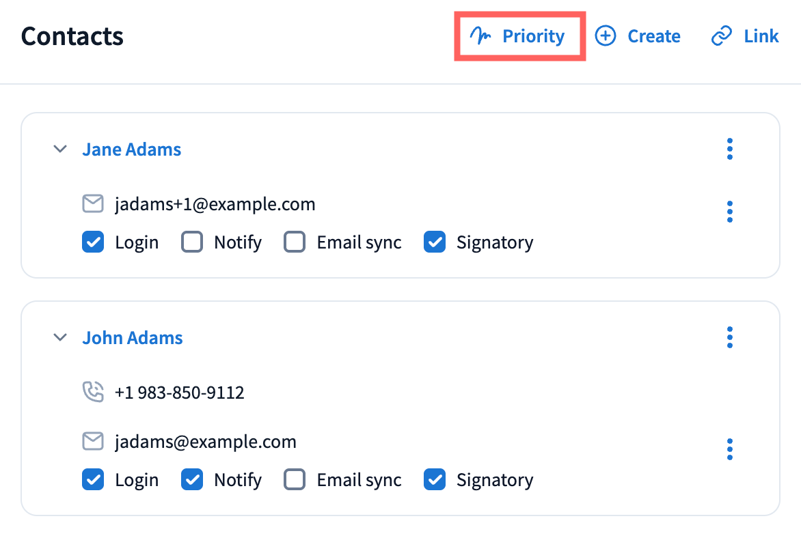Open options for jadams@example.com email
This screenshot has height=538, width=801.
pyautogui.click(x=730, y=449)
